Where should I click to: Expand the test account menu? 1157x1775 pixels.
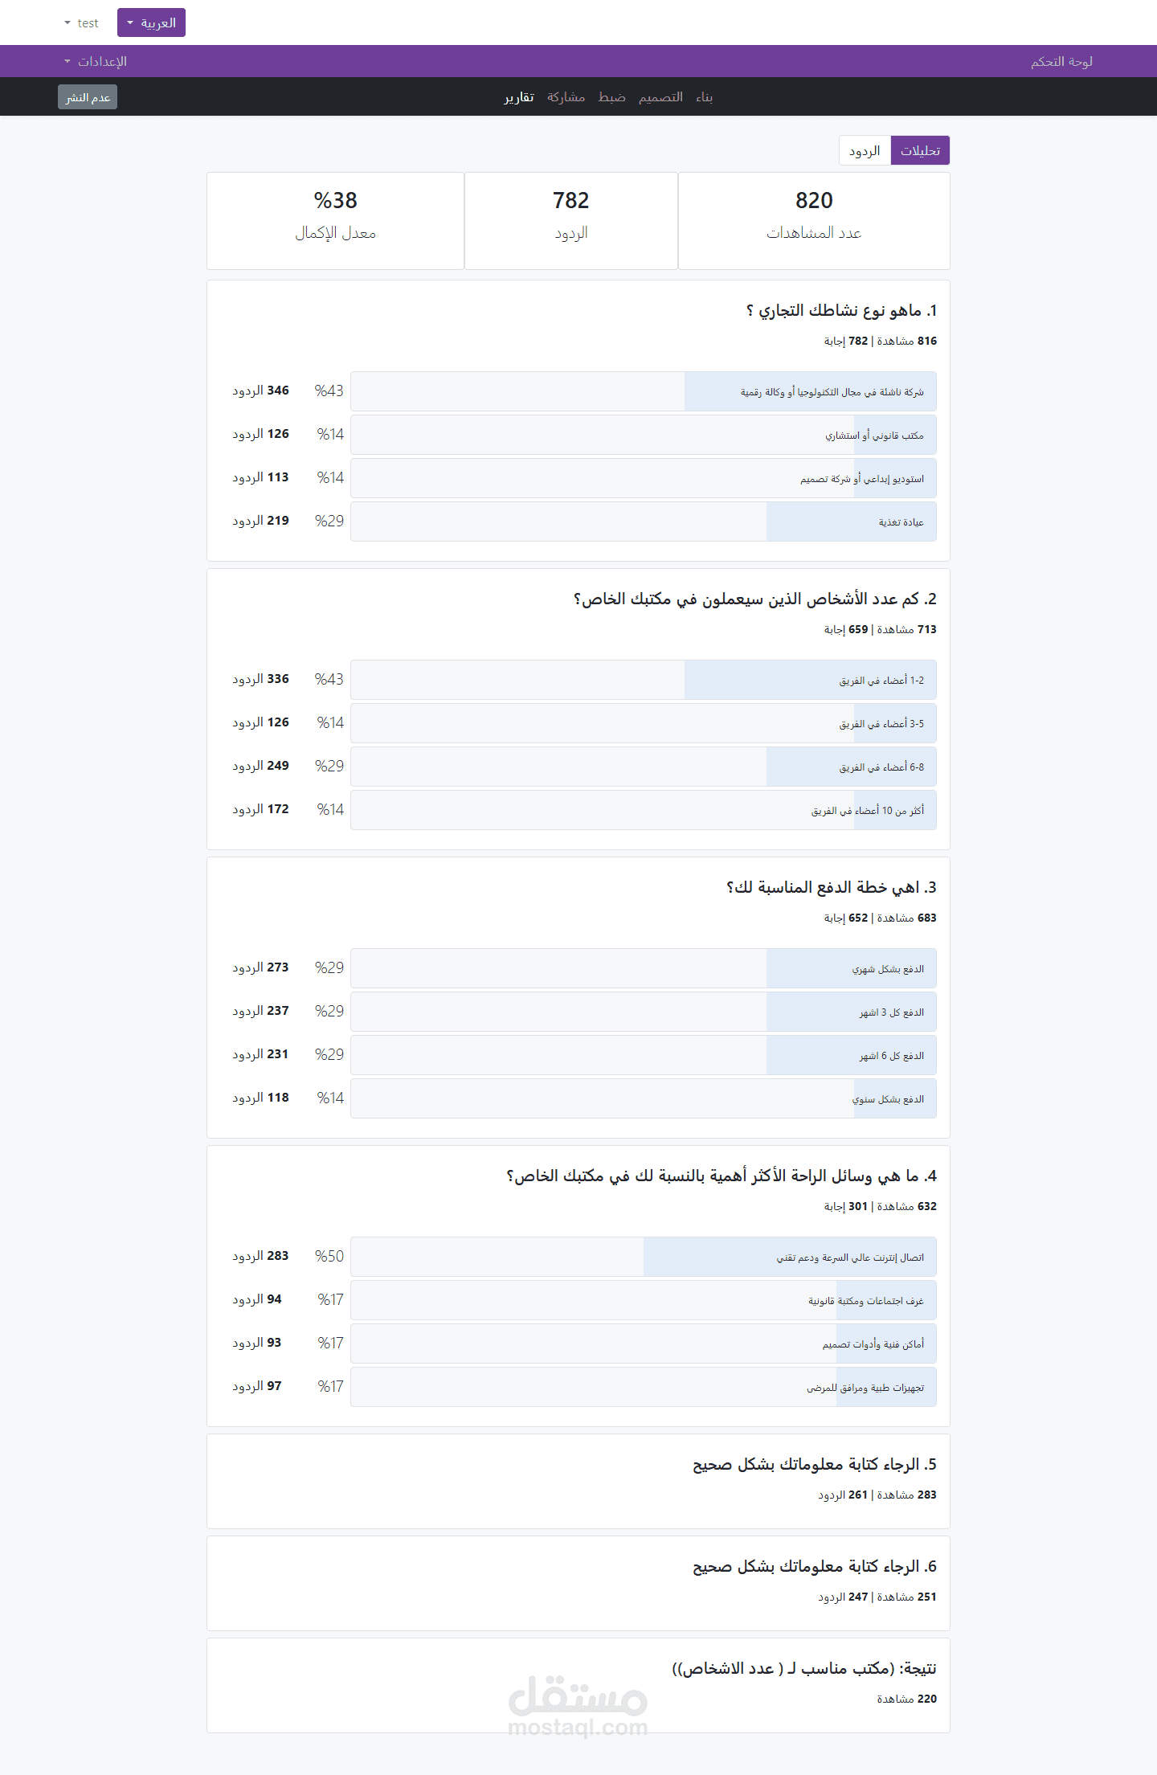82,23
